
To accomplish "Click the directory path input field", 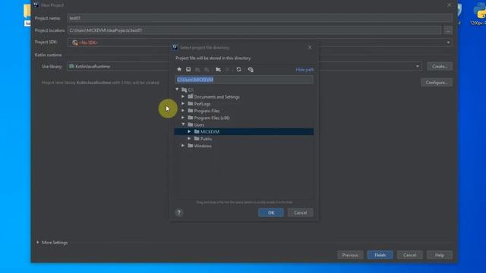I will [x=244, y=80].
